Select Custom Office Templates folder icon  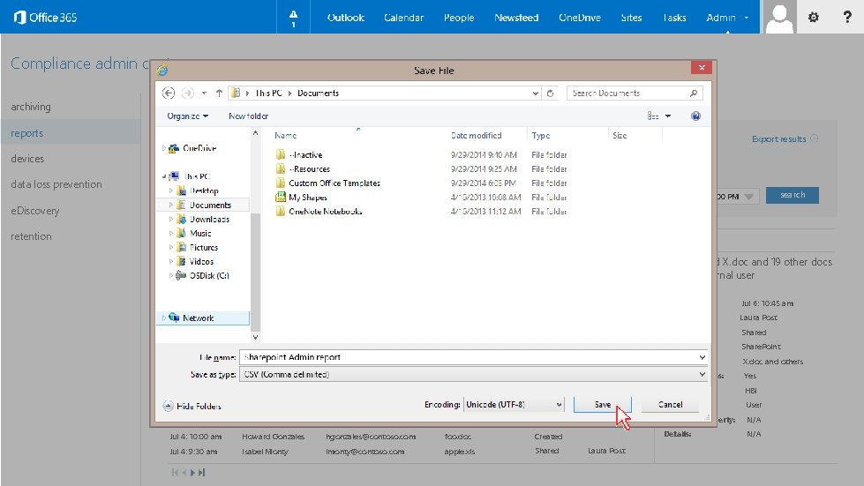point(281,183)
